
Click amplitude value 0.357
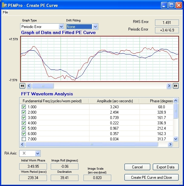[x=114, y=133]
